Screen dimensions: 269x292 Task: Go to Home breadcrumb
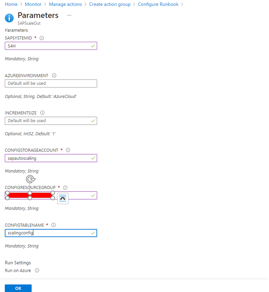[11, 4]
